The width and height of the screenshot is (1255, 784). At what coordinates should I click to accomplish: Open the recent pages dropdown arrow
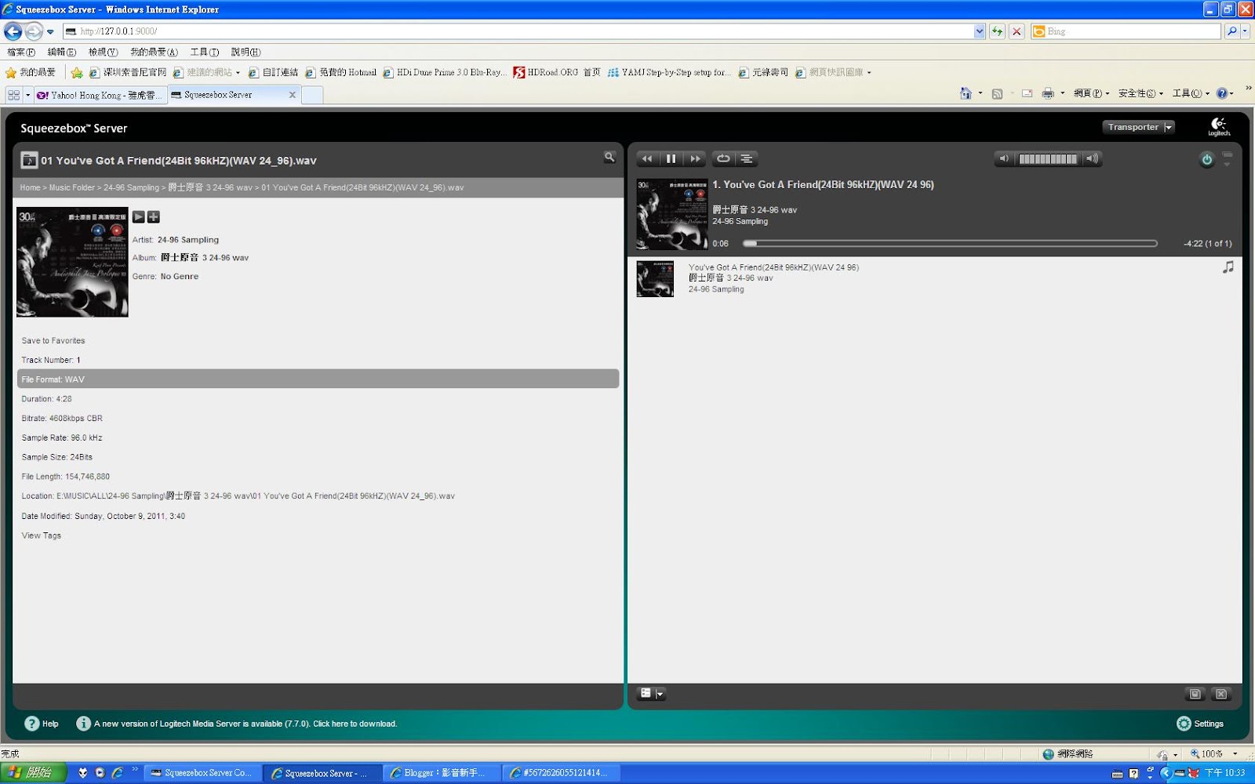[x=50, y=32]
